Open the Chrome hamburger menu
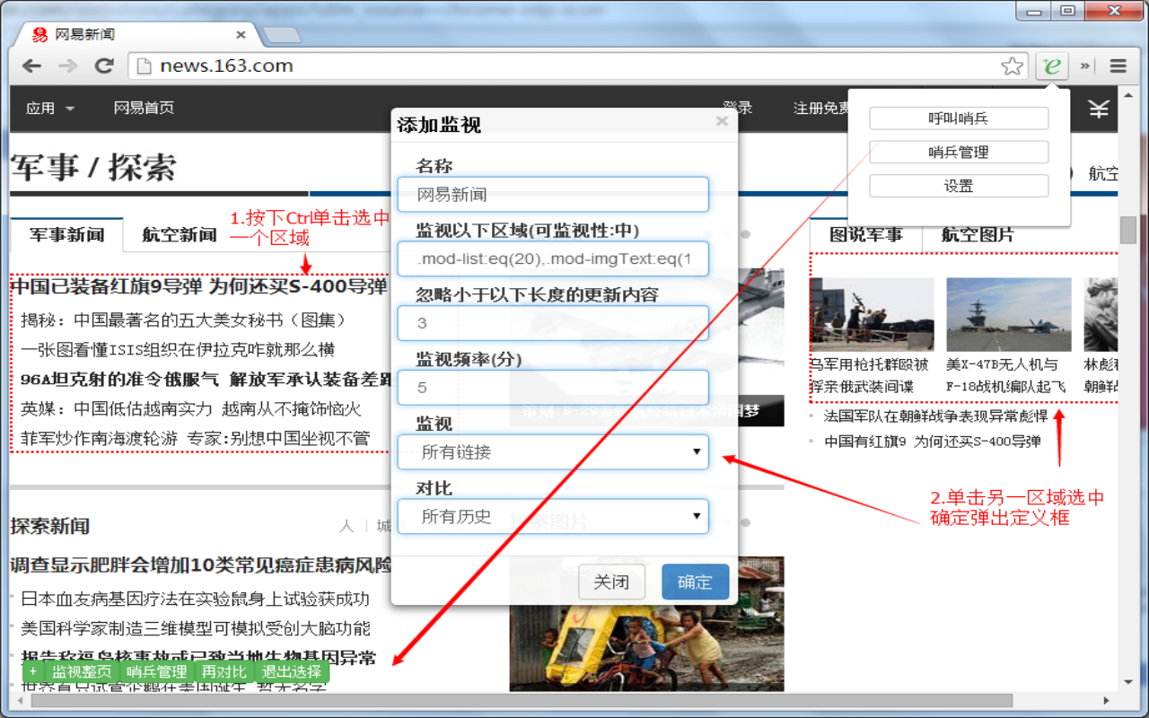Screen dimensions: 1149x718 tap(1118, 66)
